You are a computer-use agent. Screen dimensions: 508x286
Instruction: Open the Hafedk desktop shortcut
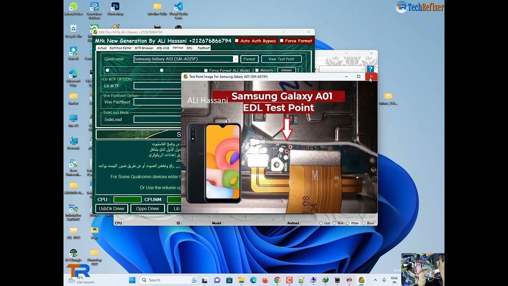tap(73, 54)
